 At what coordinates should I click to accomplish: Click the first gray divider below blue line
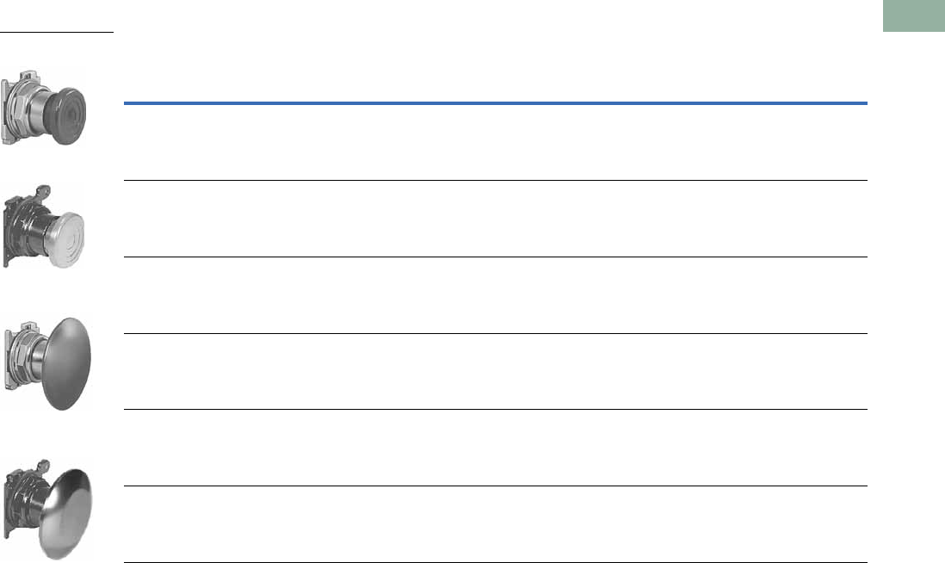[495, 180]
